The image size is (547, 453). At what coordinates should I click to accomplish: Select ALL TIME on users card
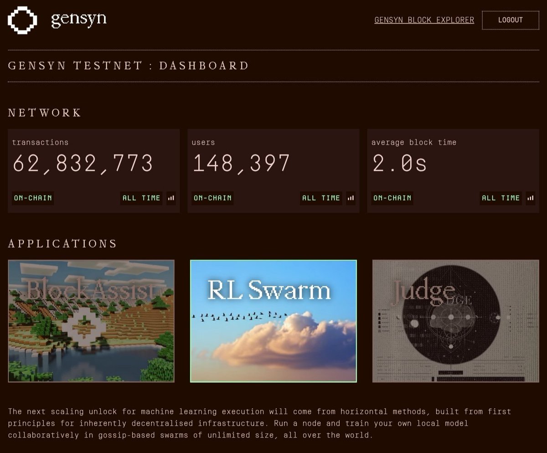click(321, 198)
